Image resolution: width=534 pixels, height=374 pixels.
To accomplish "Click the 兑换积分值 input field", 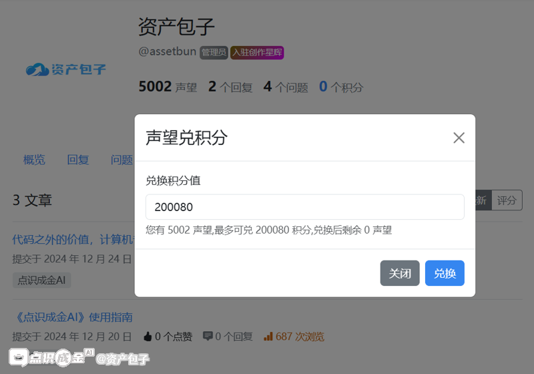I will [305, 207].
